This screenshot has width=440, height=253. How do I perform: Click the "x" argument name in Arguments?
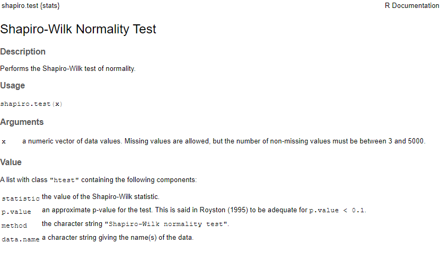[x=4, y=142]
